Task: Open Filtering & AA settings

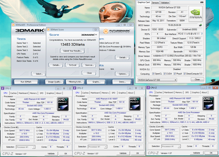Action: point(75,82)
